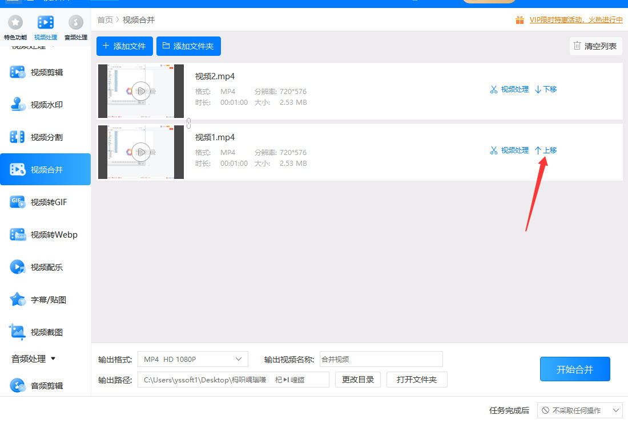628x424 pixels.
Task: Open the 特色功能 star tab
Action: click(15, 27)
